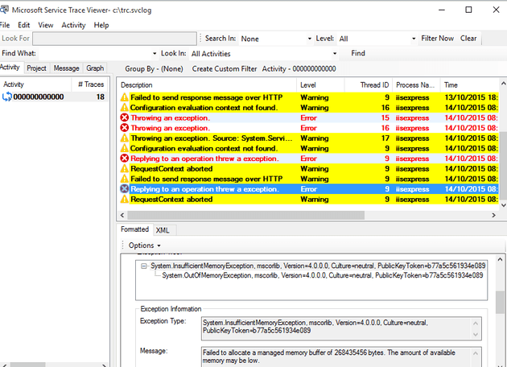Select 'Replying to an operation' row above 'RequestContext aborted' first

(x=309, y=159)
